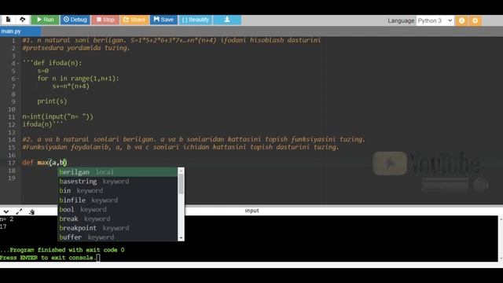Click the 'input' console tab label

(251, 211)
